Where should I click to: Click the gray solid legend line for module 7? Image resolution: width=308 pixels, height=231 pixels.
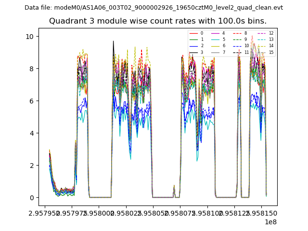click(215, 52)
